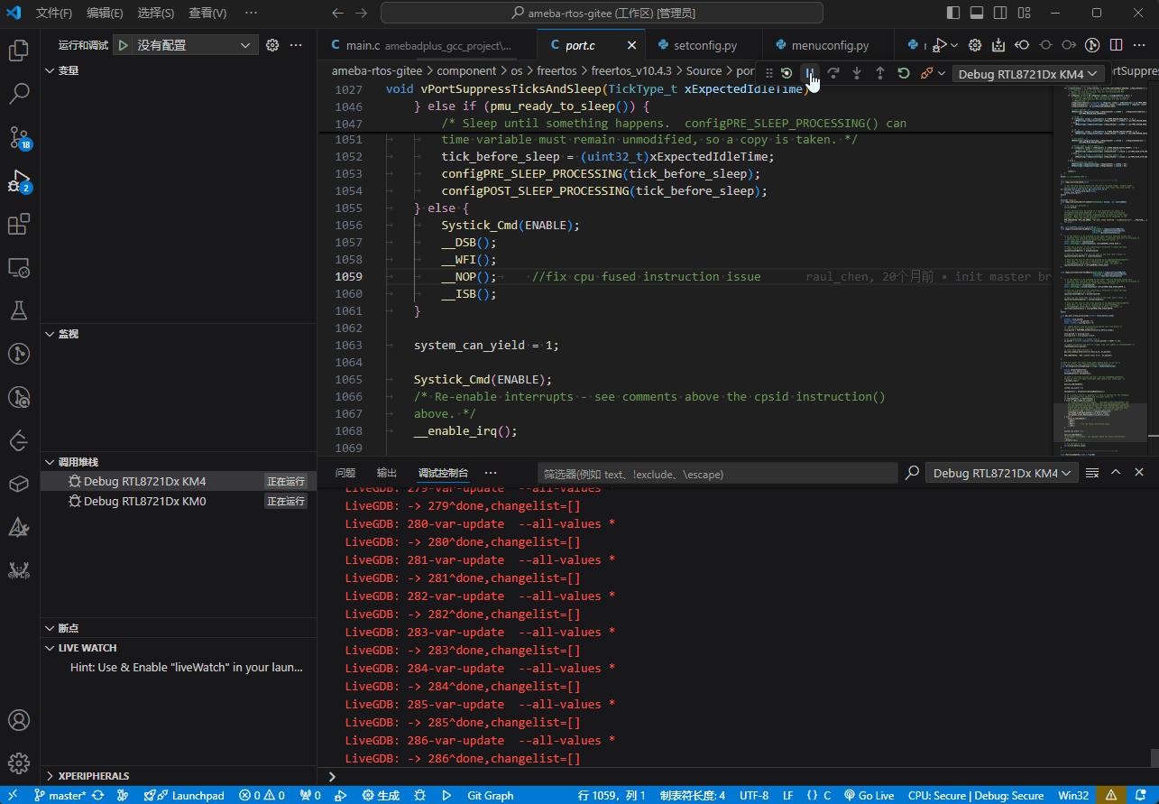This screenshot has height=804, width=1159.
Task: Open Explorer file view icon
Action: coord(19,51)
